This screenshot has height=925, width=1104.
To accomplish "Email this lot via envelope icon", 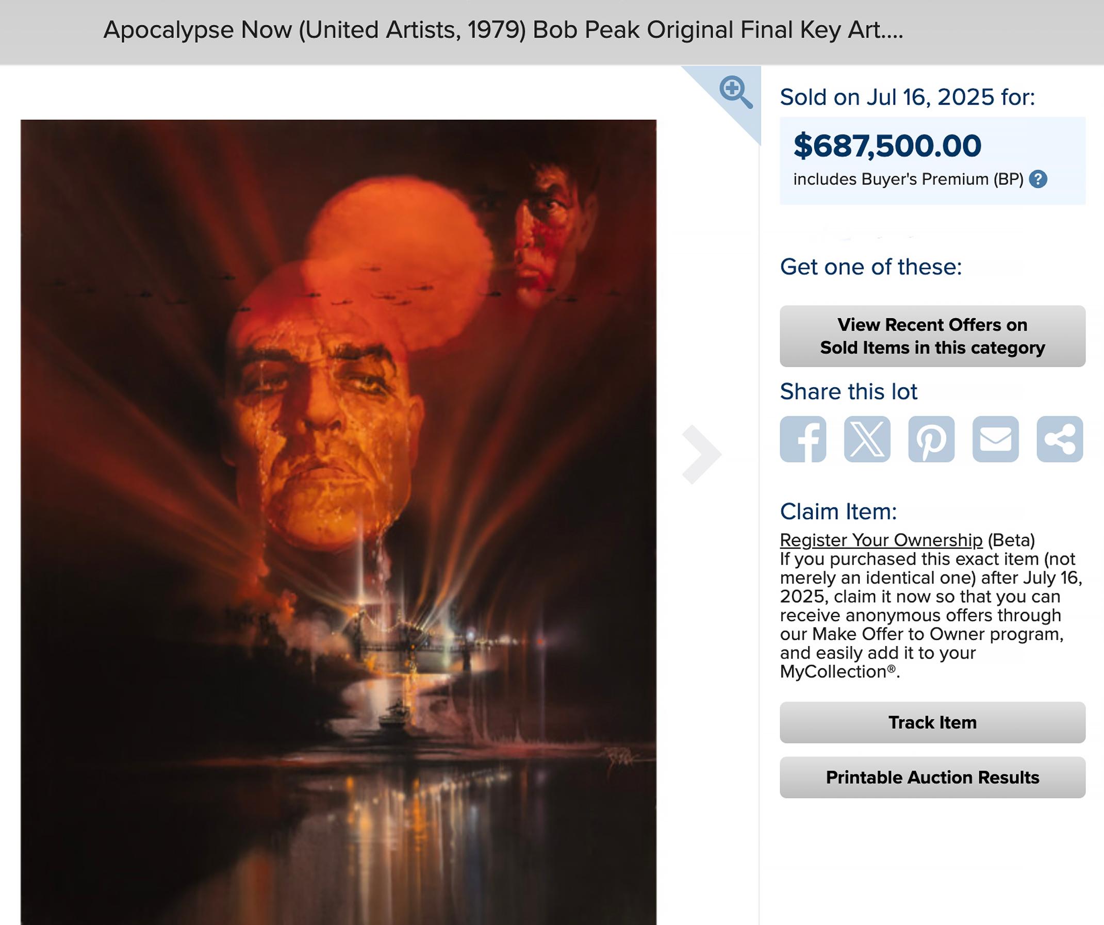I will coord(995,439).
